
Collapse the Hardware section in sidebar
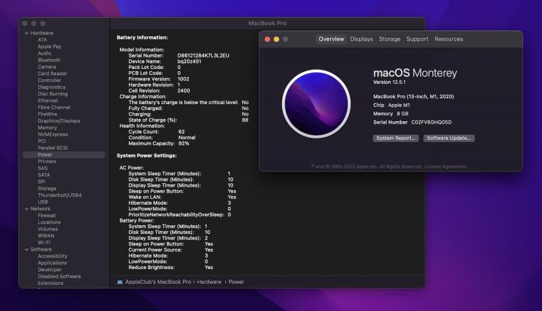click(x=26, y=33)
